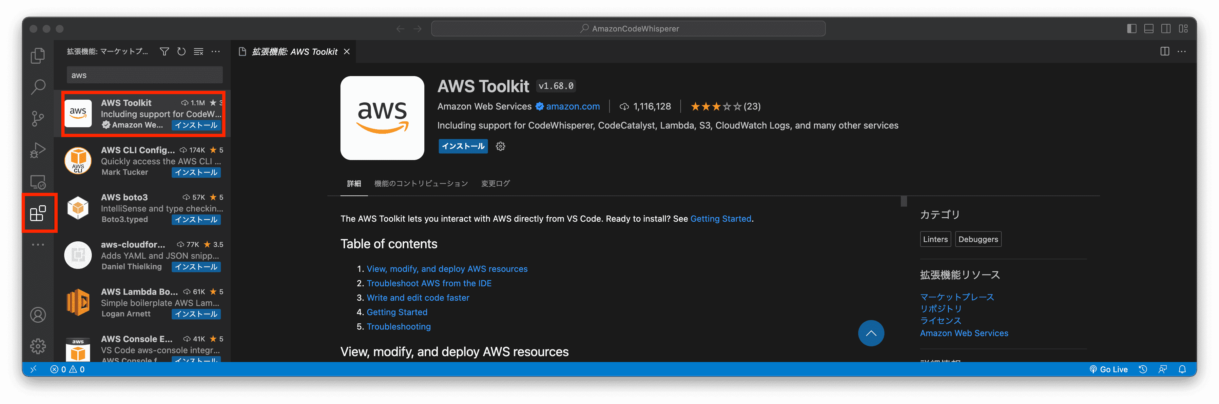Open the Search view in activity bar
1219x404 pixels.
coord(38,87)
